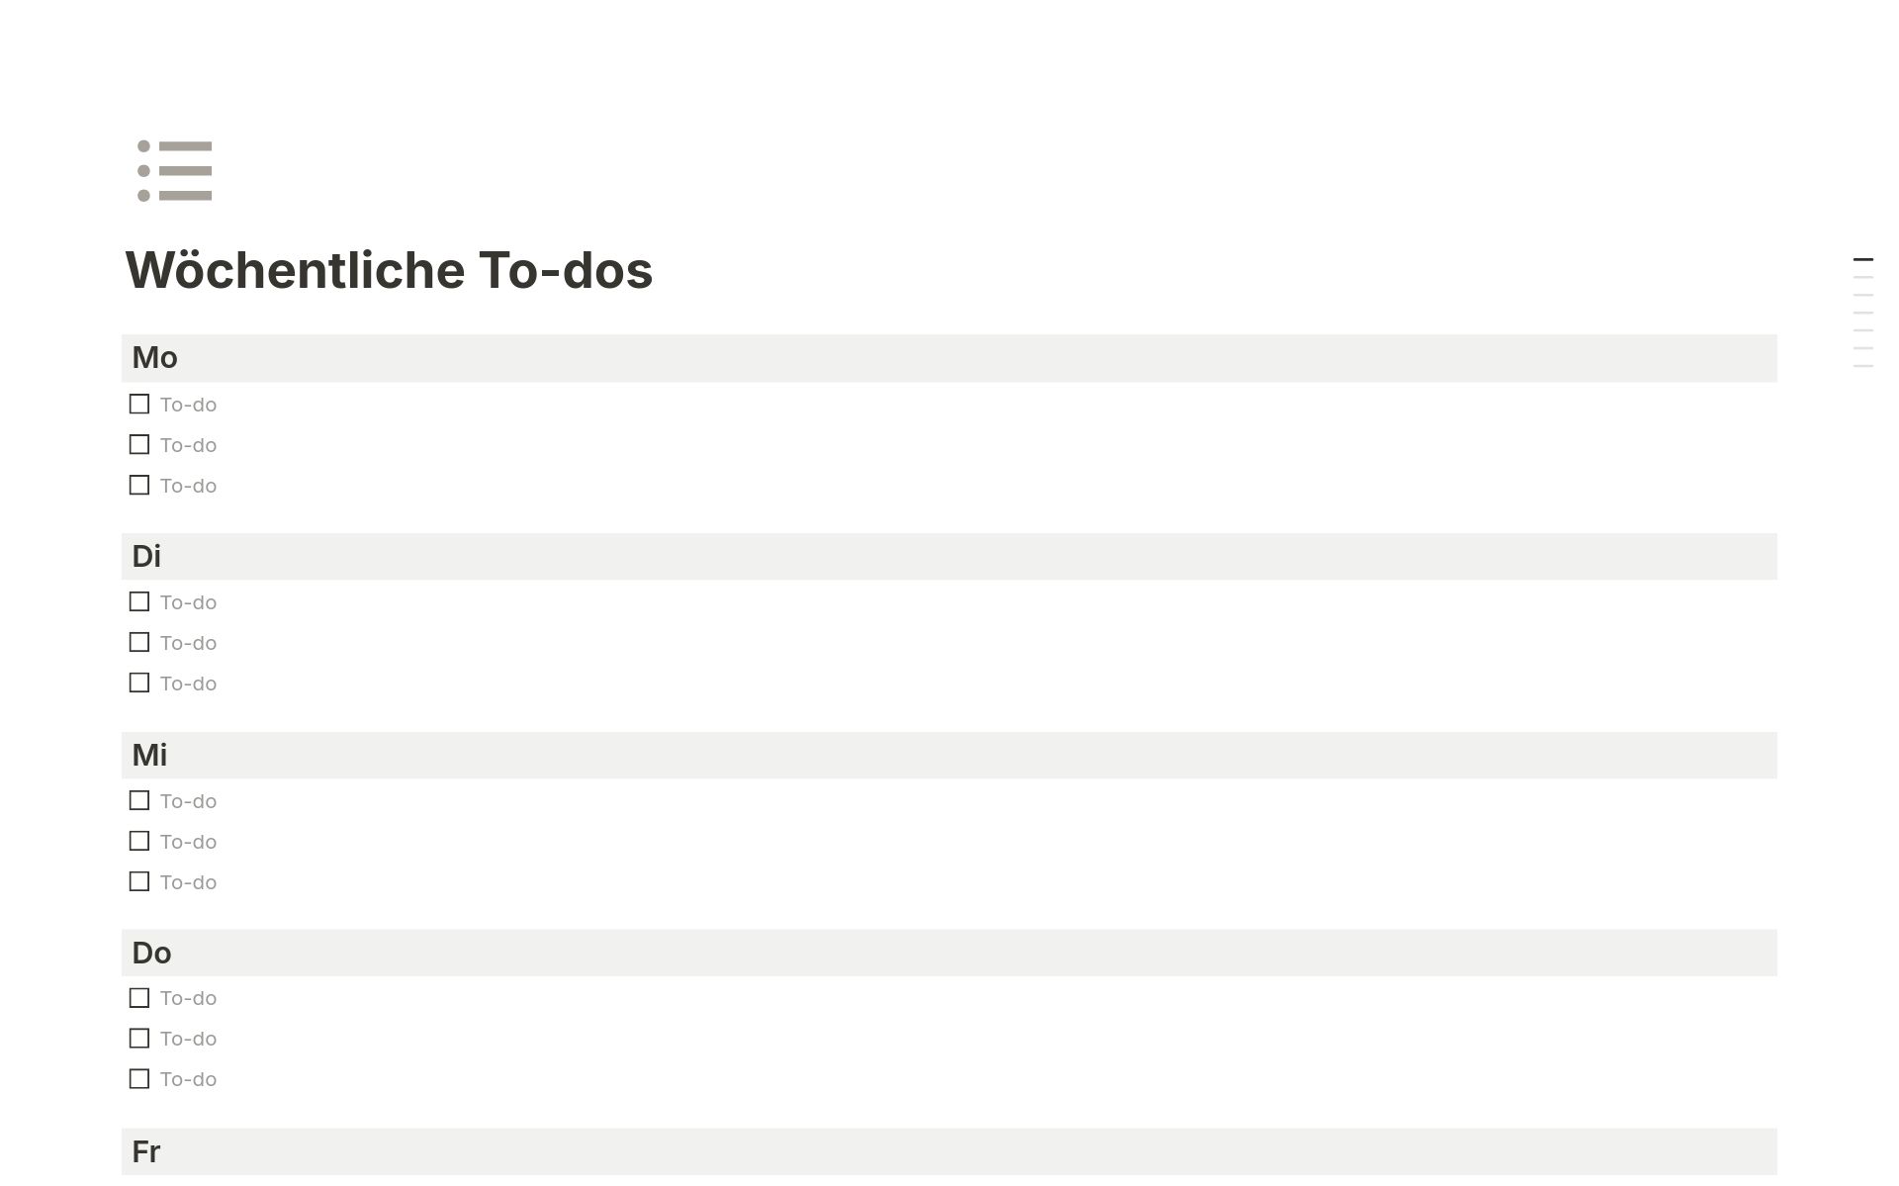Image resolution: width=1899 pixels, height=1186 pixels.
Task: Tick the second To-do under Do
Action: coord(138,1039)
